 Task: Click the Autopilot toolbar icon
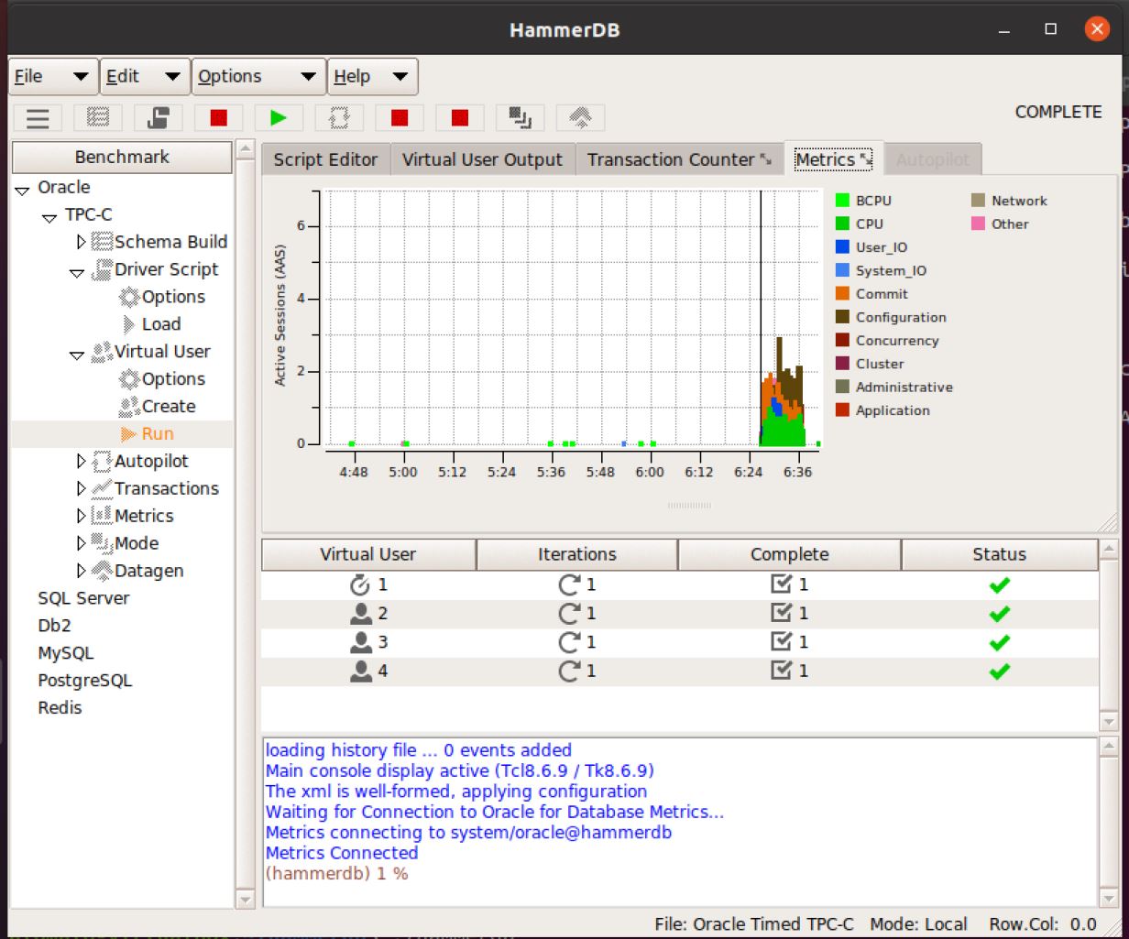(339, 117)
